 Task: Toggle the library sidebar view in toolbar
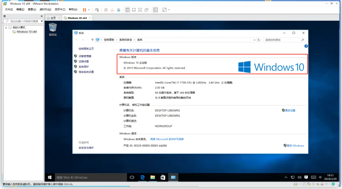(128, 10)
